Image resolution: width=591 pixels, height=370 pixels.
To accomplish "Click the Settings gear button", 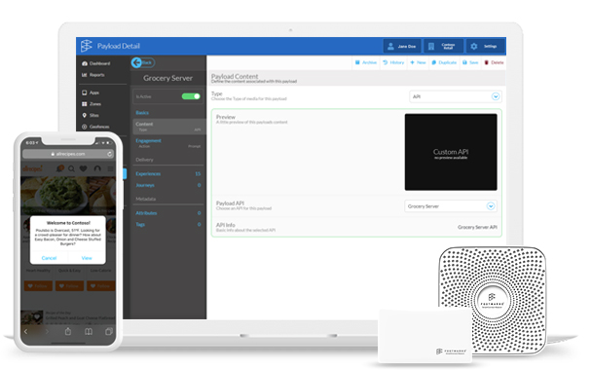I will tap(486, 46).
